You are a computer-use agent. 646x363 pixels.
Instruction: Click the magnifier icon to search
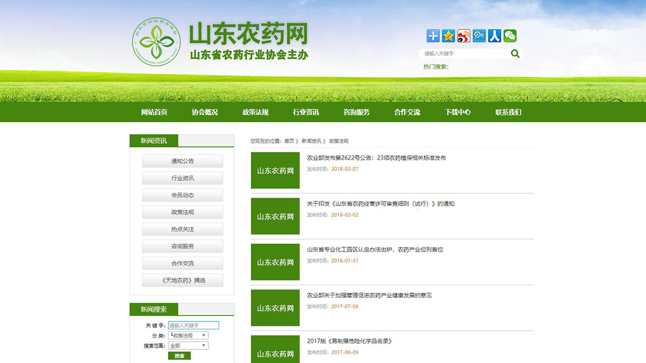coord(515,53)
